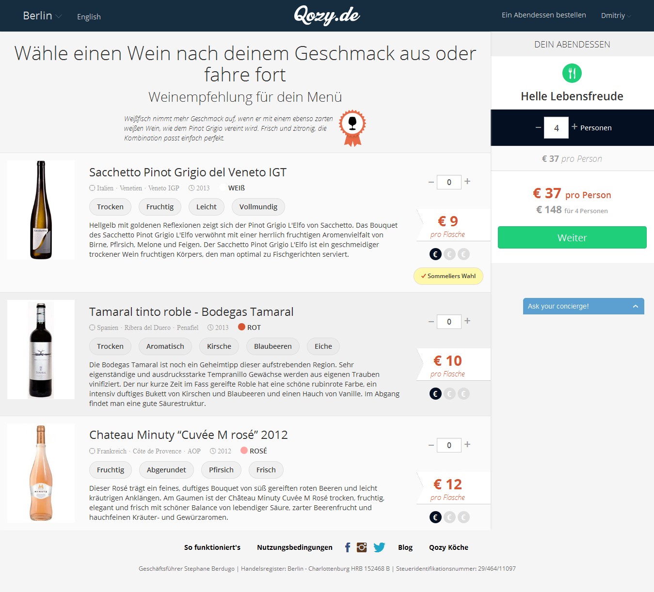Open Sacchetto Pinot Grigio del Veneto title

coord(188,172)
